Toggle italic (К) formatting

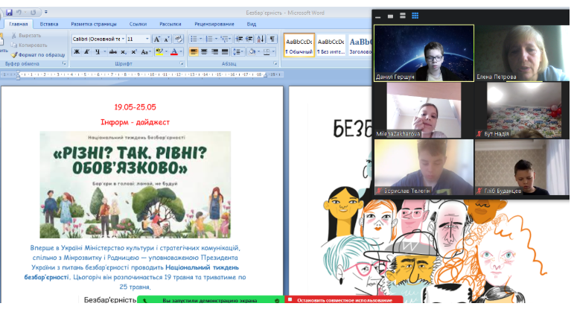tap(87, 52)
